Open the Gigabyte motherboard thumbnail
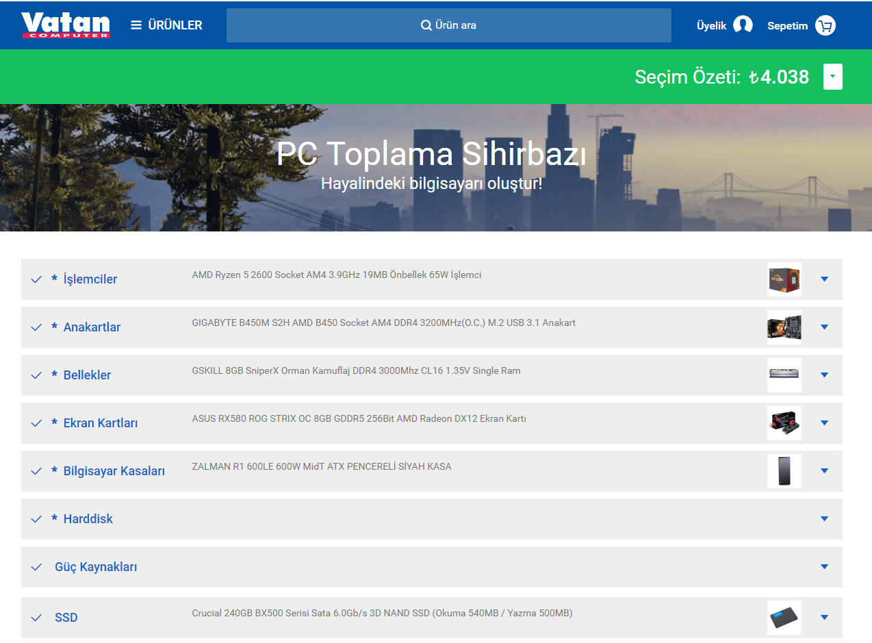 pyautogui.click(x=784, y=327)
